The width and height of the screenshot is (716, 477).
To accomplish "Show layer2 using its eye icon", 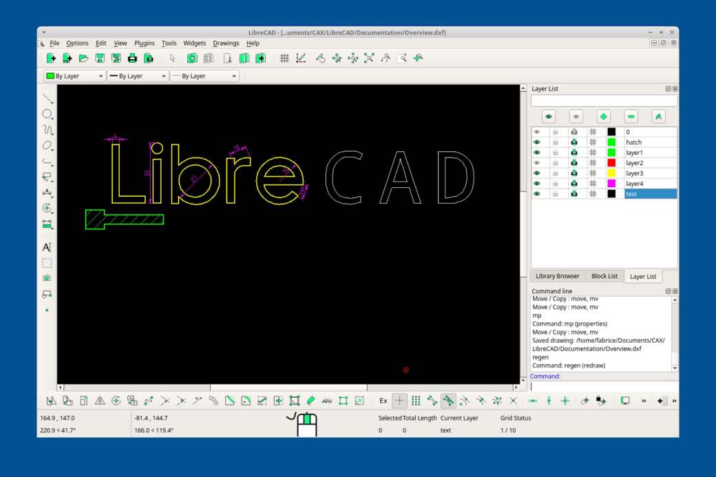I will click(537, 163).
